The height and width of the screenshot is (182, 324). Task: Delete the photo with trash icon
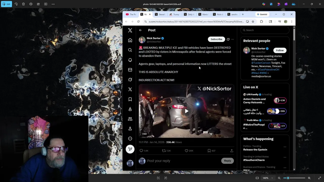[x=23, y=4]
